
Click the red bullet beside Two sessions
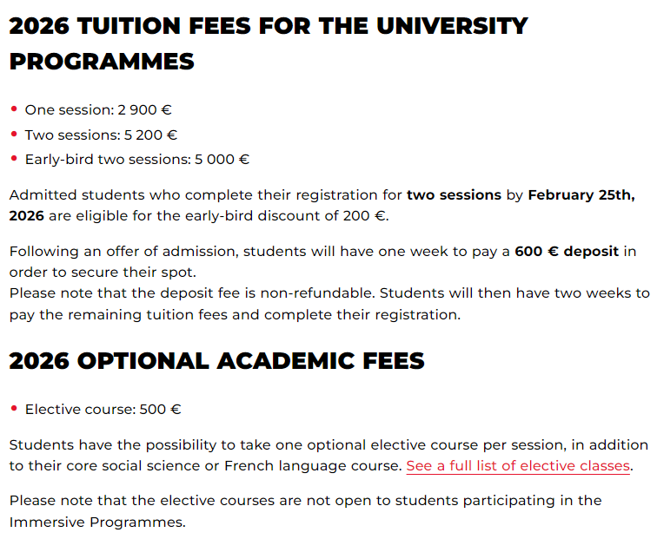coord(14,134)
